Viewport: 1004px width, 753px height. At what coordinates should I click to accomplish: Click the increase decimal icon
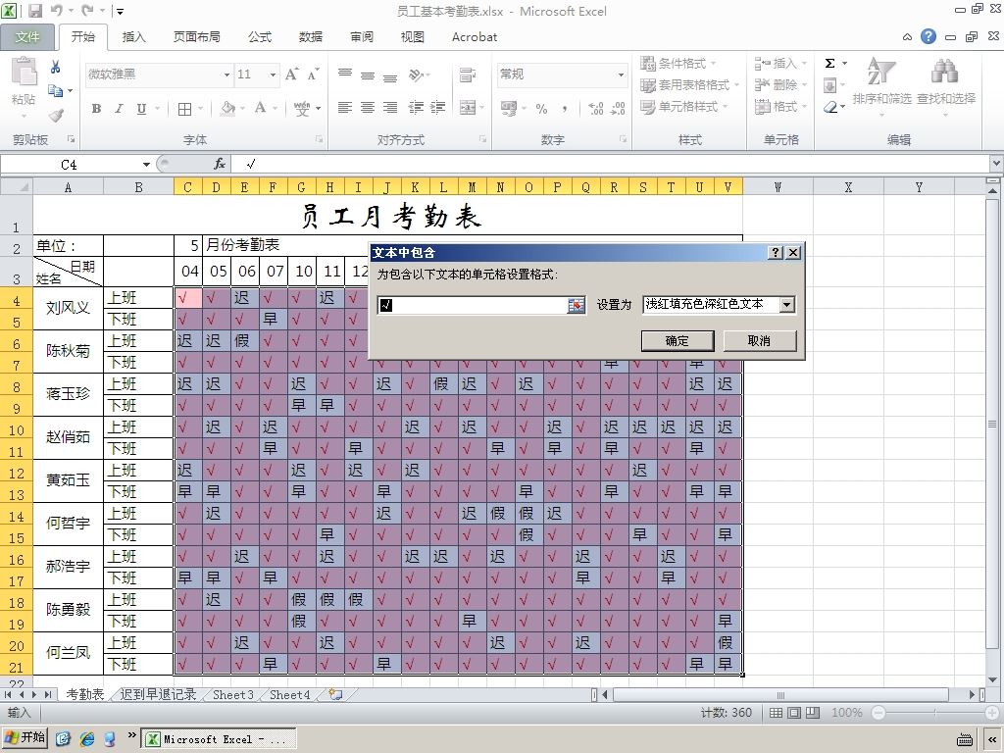595,109
